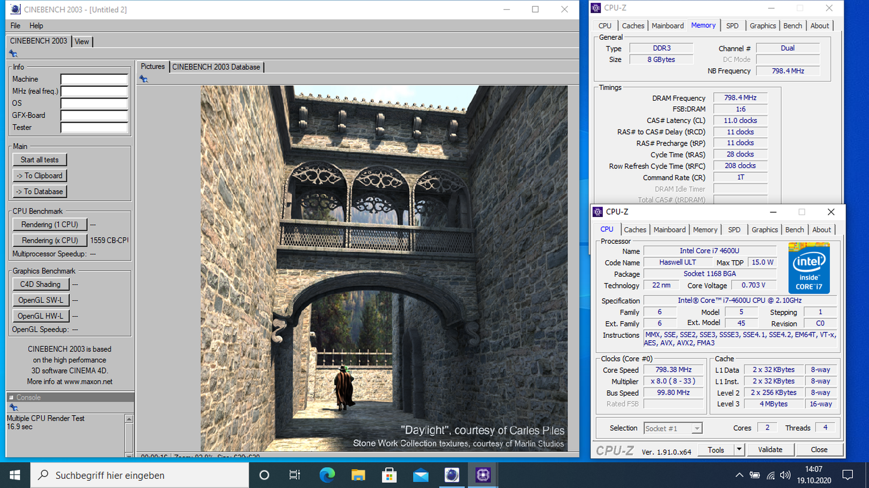Image resolution: width=869 pixels, height=488 pixels.
Task: Run Rendering (1 CPU) benchmark
Action: [50, 224]
